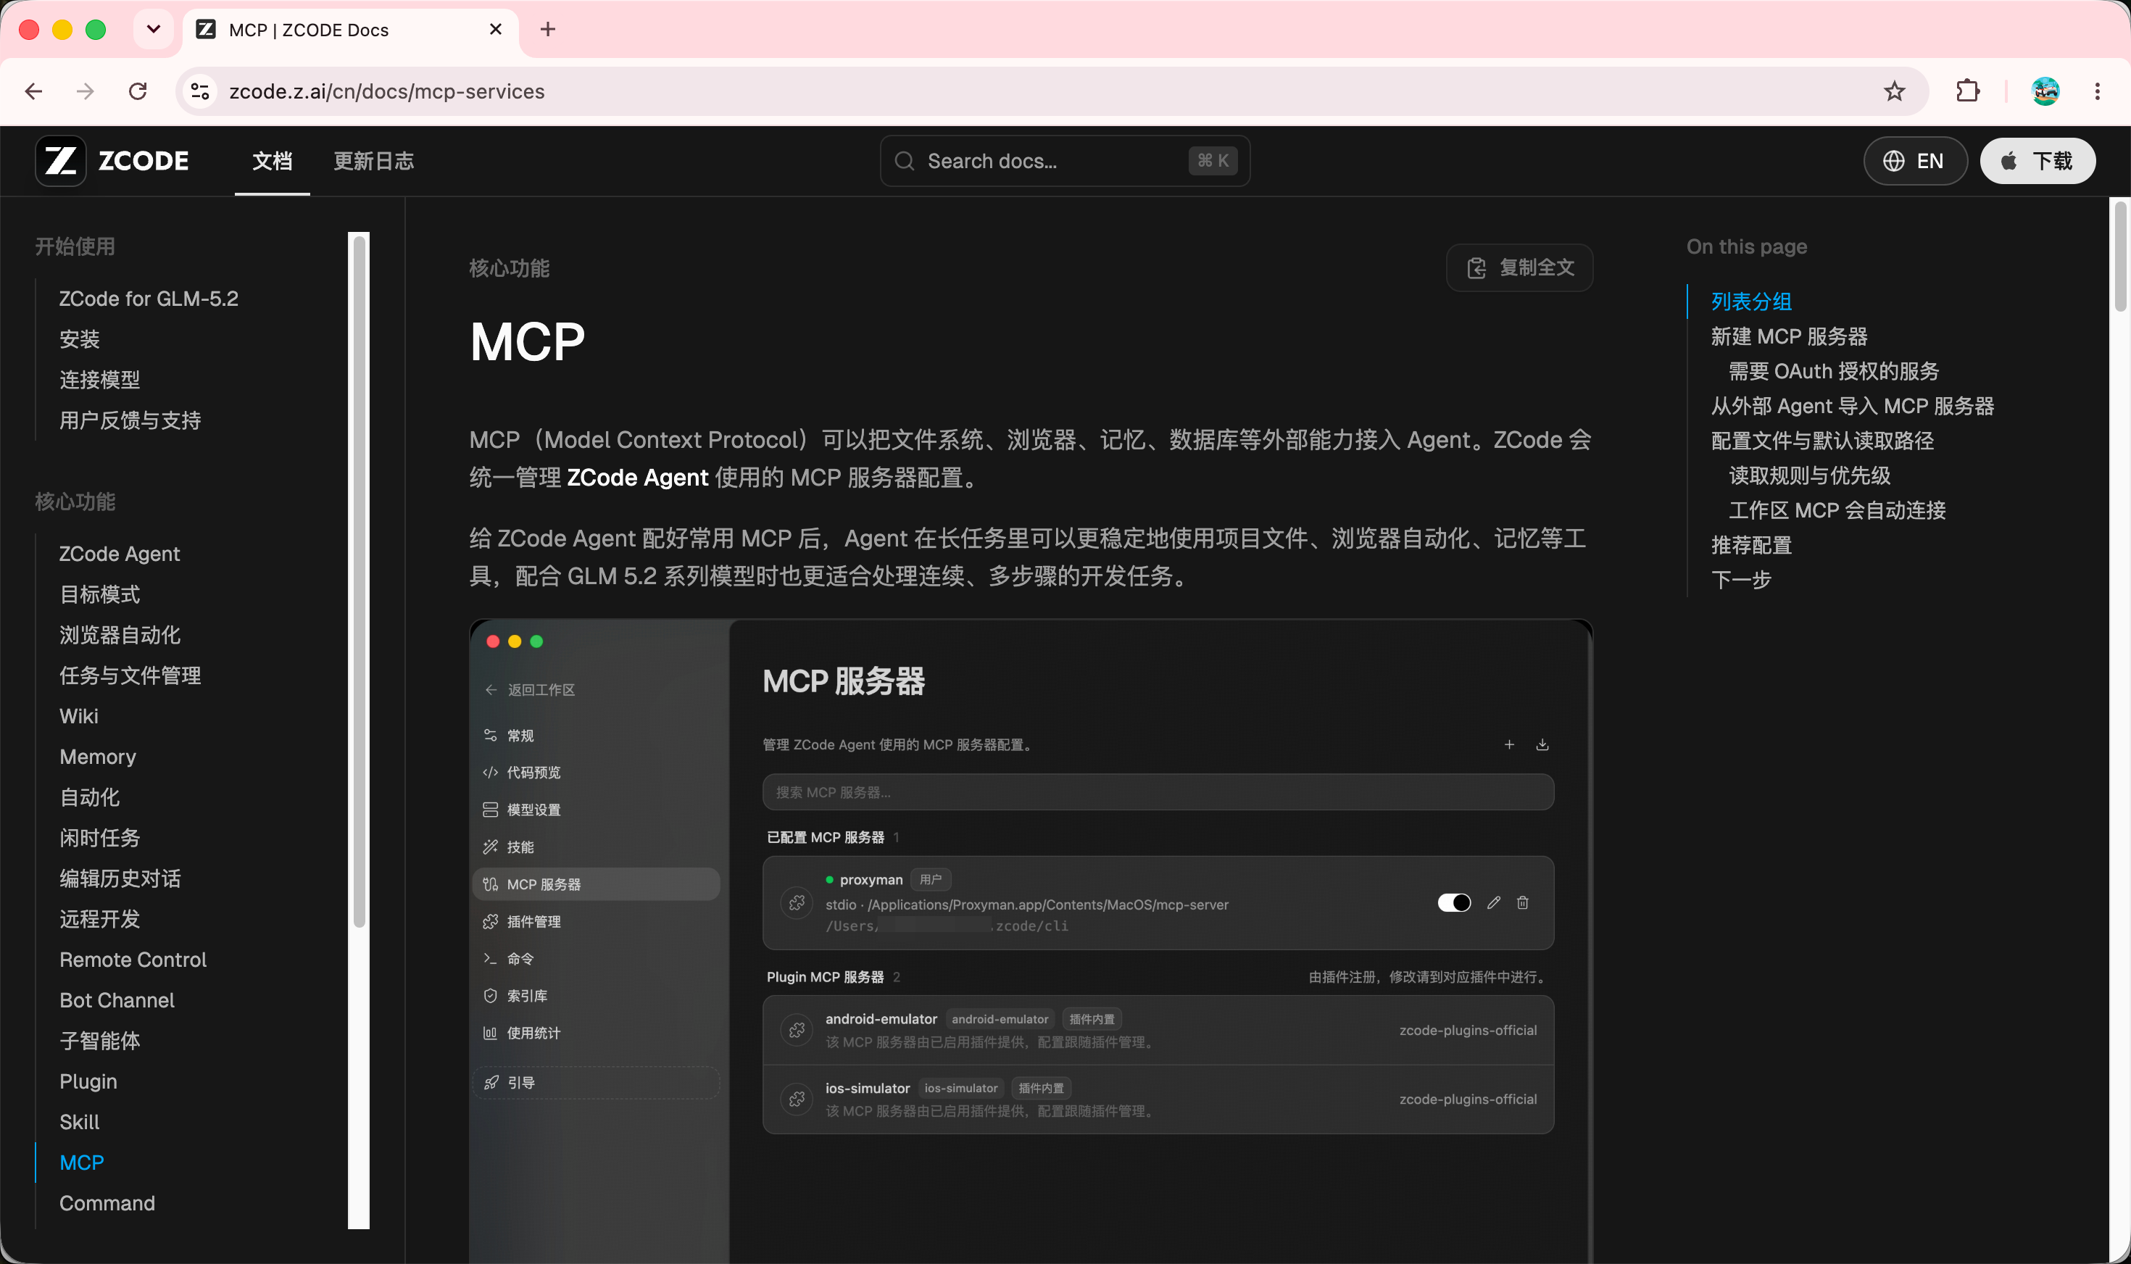Screen dimensions: 2131x1264
Task: Switch to the 更新日志 tab
Action: click(374, 161)
